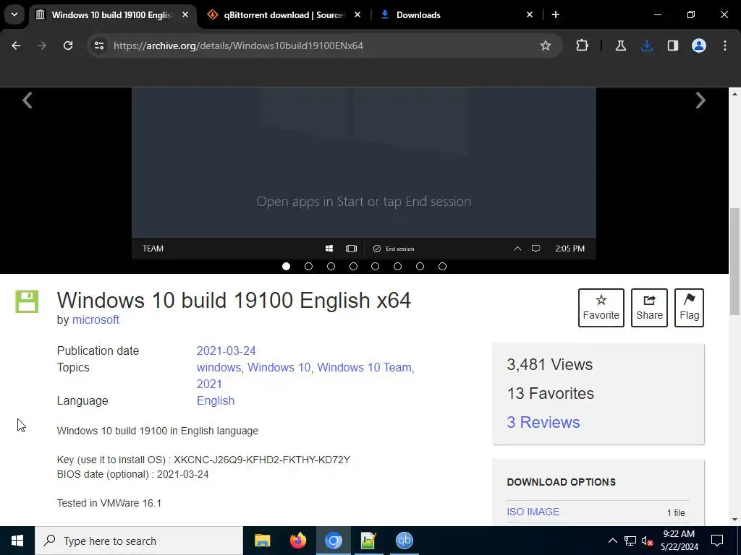This screenshot has height=555, width=741.
Task: Open the Chrome three-dot menu
Action: [725, 46]
